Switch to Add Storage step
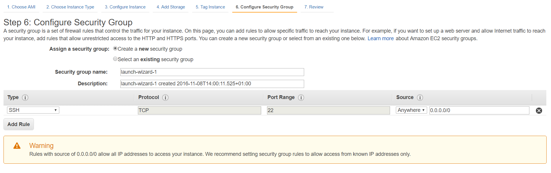Screen dimensions: 551x173 (171, 7)
